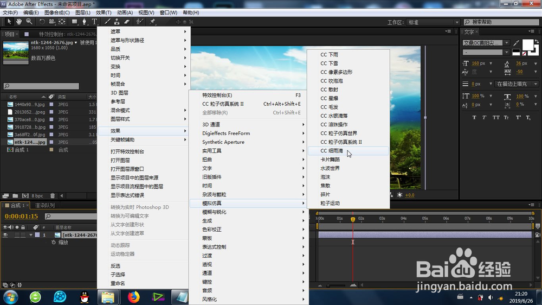Select the Hand tool
The width and height of the screenshot is (542, 305).
18,22
